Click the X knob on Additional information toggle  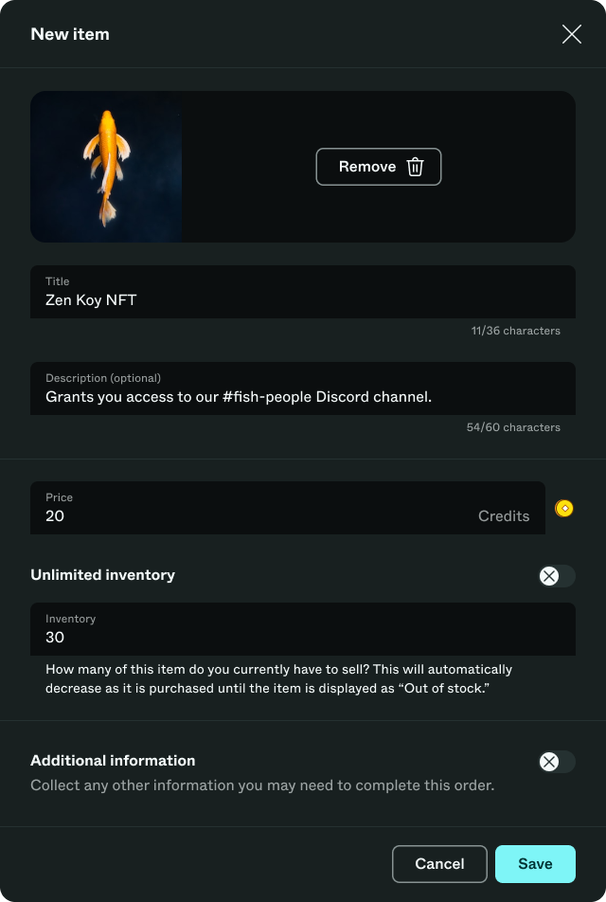pos(549,762)
